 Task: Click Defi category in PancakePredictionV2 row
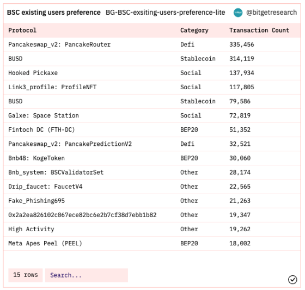pyautogui.click(x=187, y=144)
